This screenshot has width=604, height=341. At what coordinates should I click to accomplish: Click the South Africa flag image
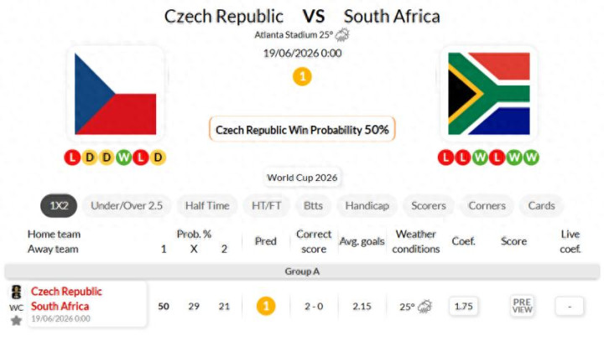pyautogui.click(x=489, y=94)
